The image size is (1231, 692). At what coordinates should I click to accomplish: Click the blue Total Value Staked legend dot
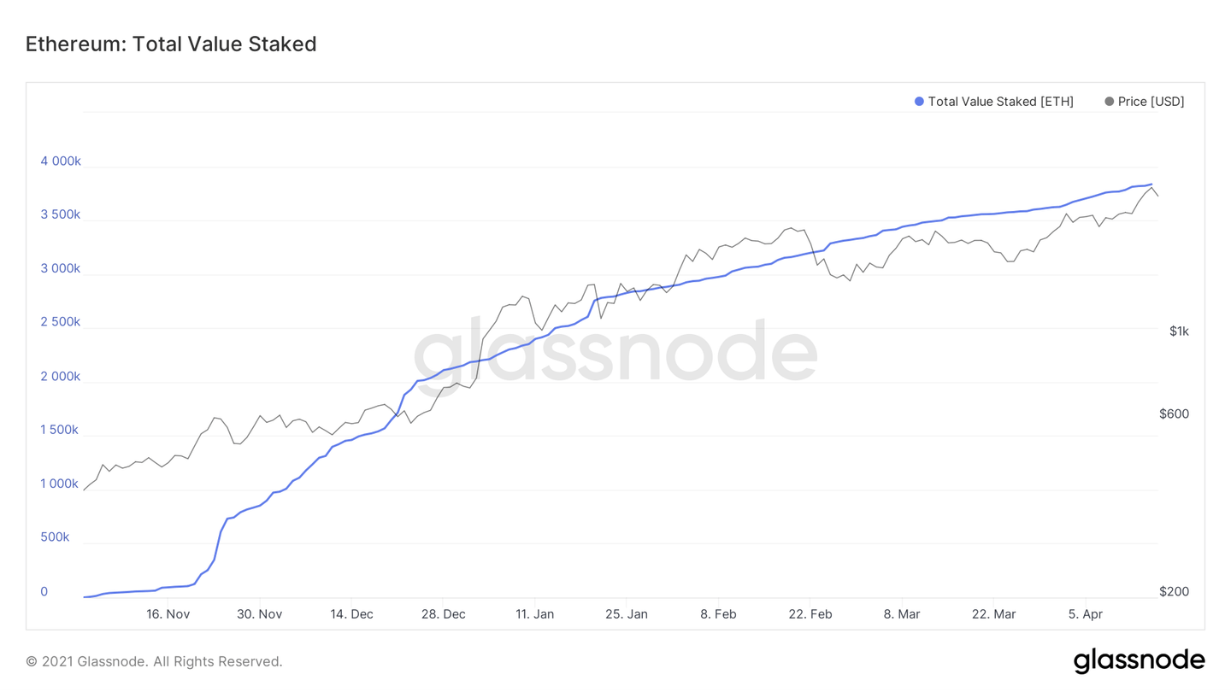919,102
